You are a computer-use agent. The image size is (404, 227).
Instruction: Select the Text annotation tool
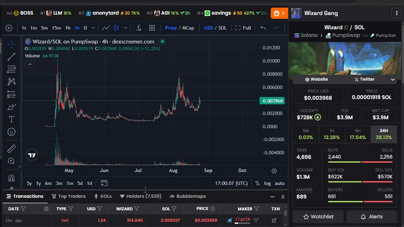[11, 119]
